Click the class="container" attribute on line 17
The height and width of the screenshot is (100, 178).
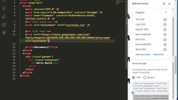click(47, 60)
